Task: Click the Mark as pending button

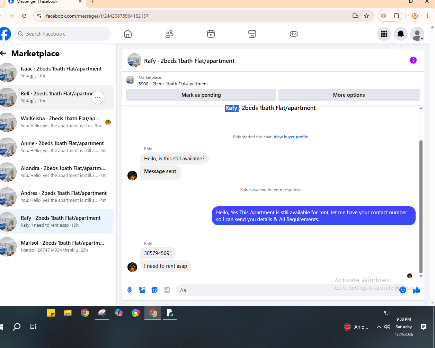Action: 201,95
